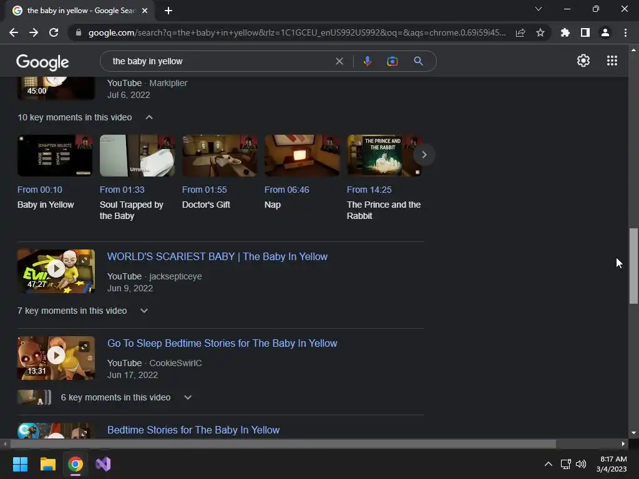
Task: Open 'Soul Trapped by the Baby' thumbnail
Action: point(137,155)
